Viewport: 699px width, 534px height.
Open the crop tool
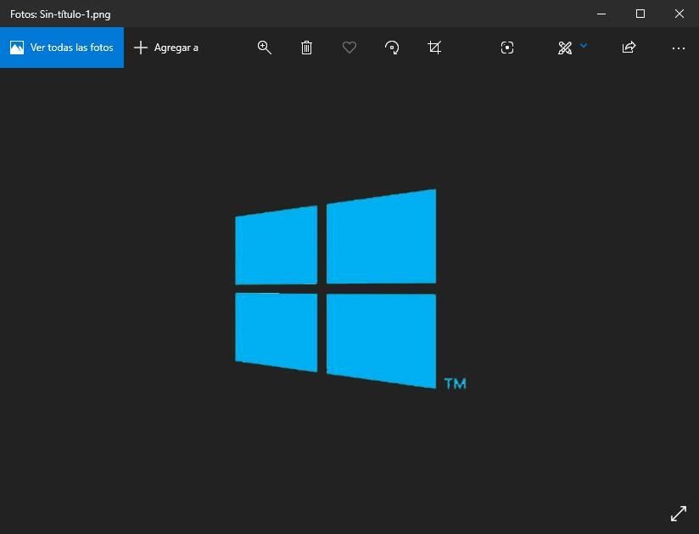click(434, 48)
